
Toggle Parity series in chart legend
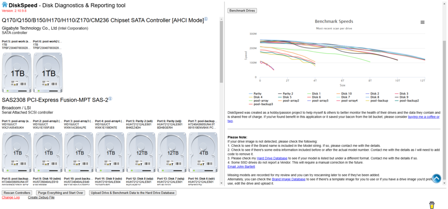point(255,94)
